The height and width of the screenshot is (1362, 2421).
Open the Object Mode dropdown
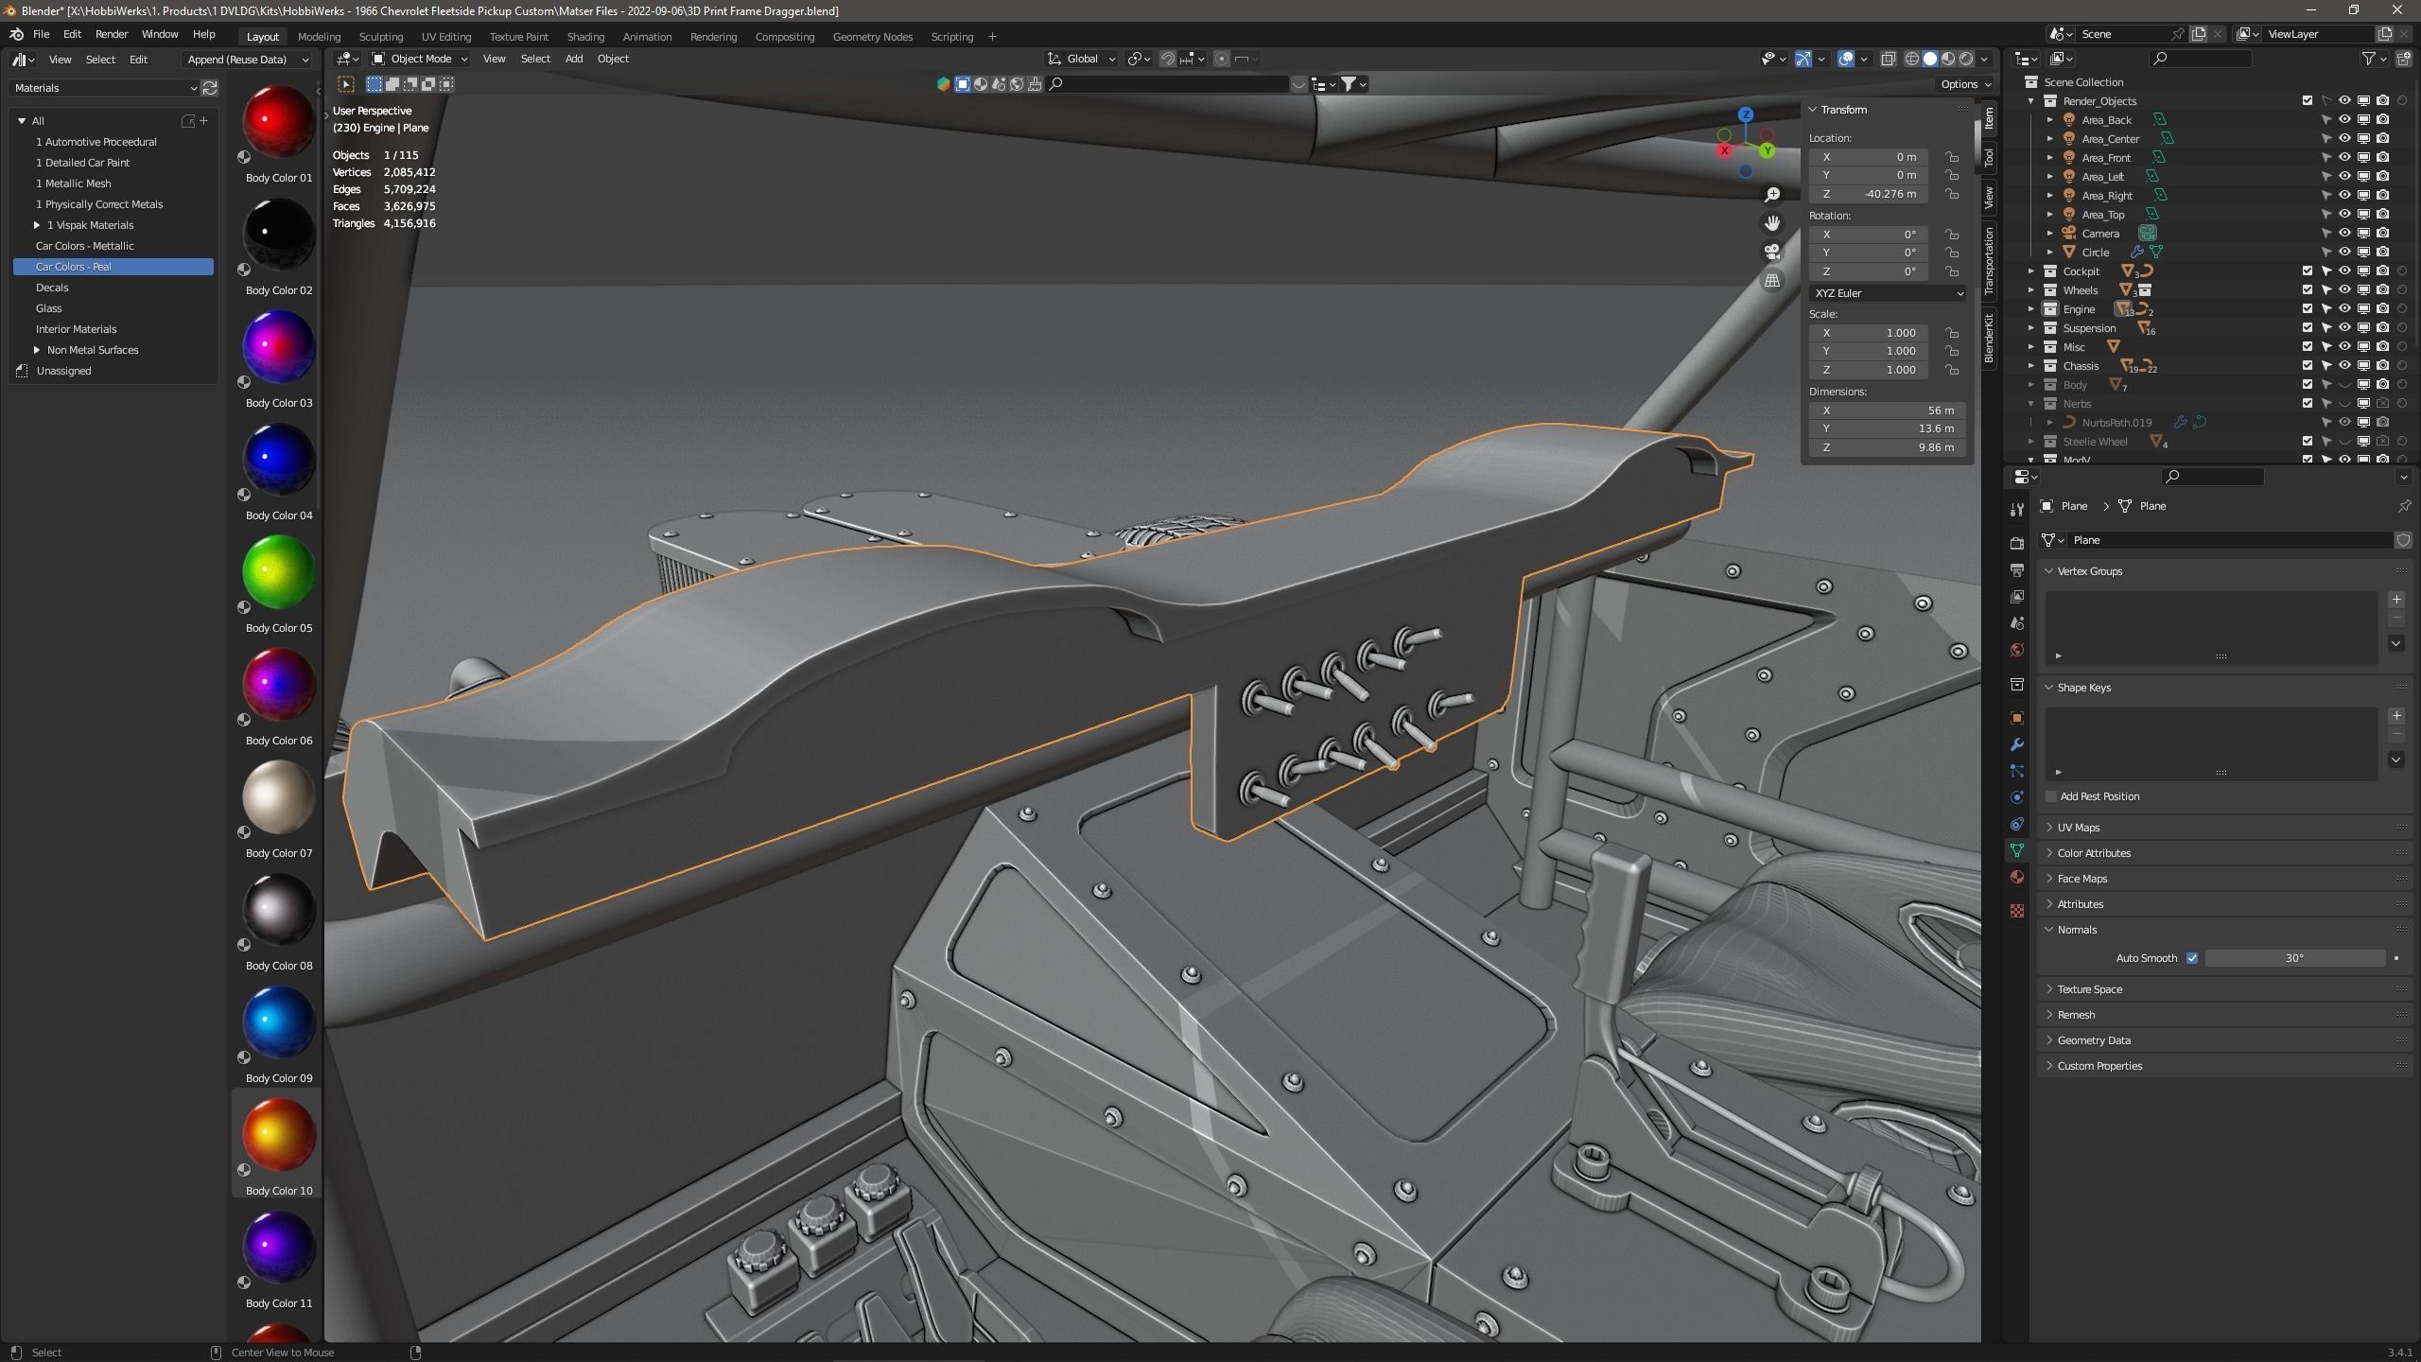pyautogui.click(x=420, y=59)
